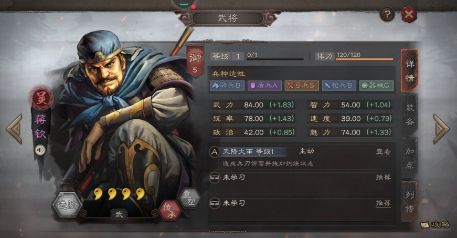
Task: Close the general panel with red X
Action: coord(409,14)
